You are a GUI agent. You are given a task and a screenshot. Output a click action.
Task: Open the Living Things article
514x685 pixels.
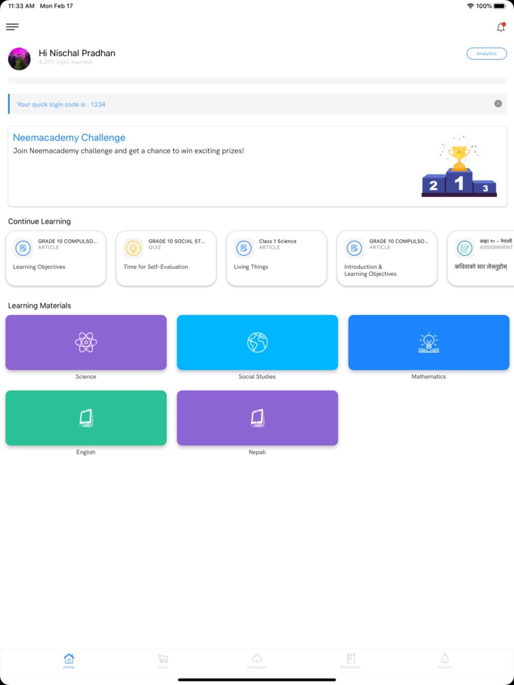click(x=251, y=267)
